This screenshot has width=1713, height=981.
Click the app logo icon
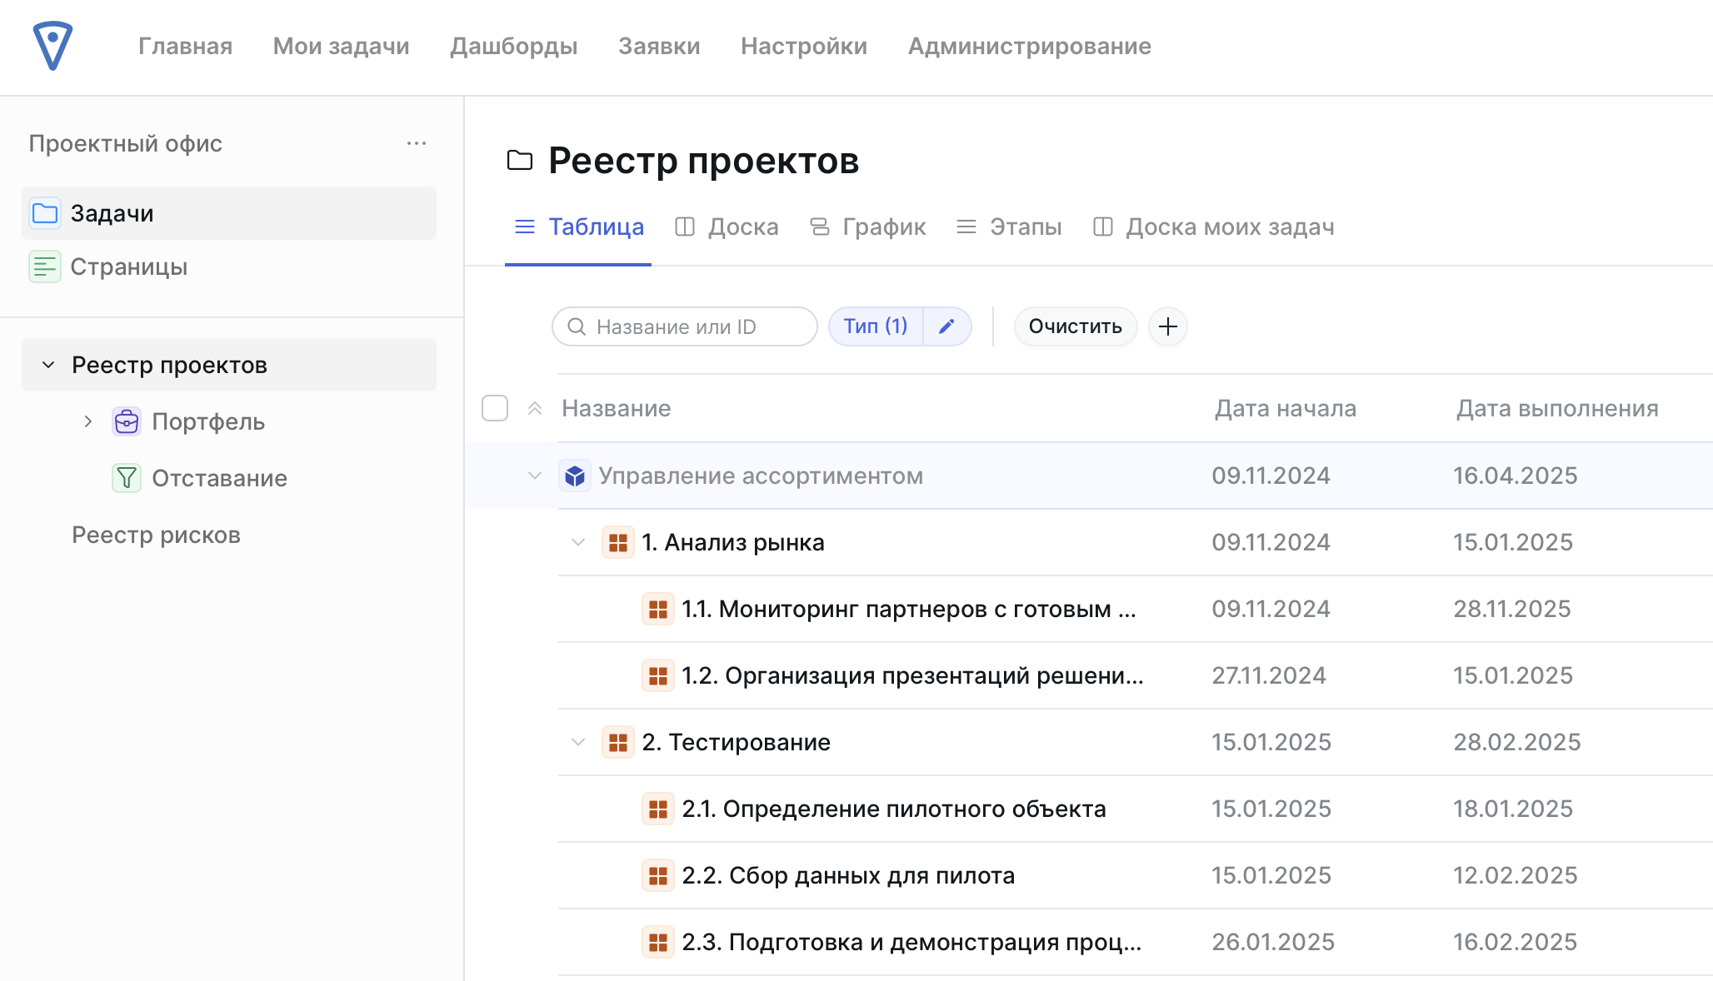pos(52,46)
